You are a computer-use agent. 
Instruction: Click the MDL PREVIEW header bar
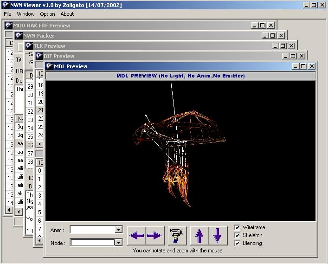180,76
